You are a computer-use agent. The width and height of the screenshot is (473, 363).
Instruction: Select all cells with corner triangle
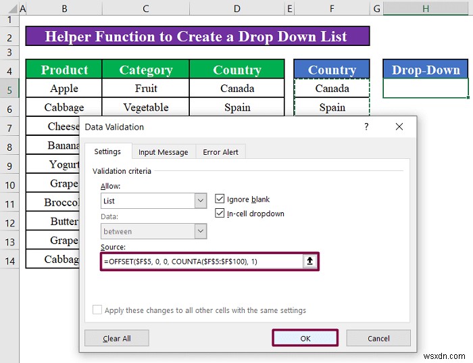pos(14,9)
